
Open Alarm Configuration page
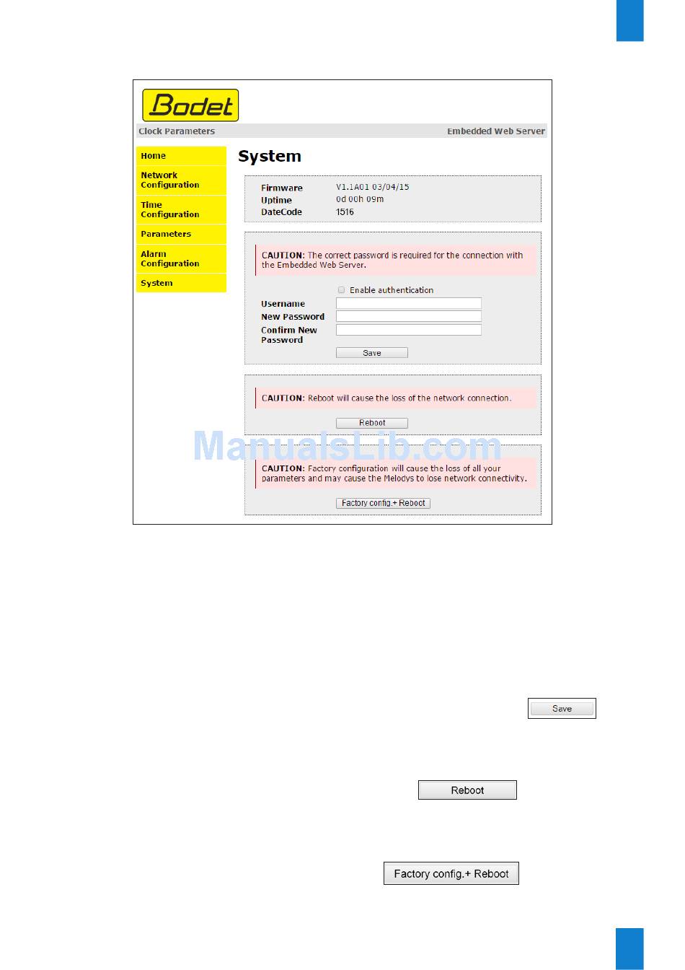181,259
